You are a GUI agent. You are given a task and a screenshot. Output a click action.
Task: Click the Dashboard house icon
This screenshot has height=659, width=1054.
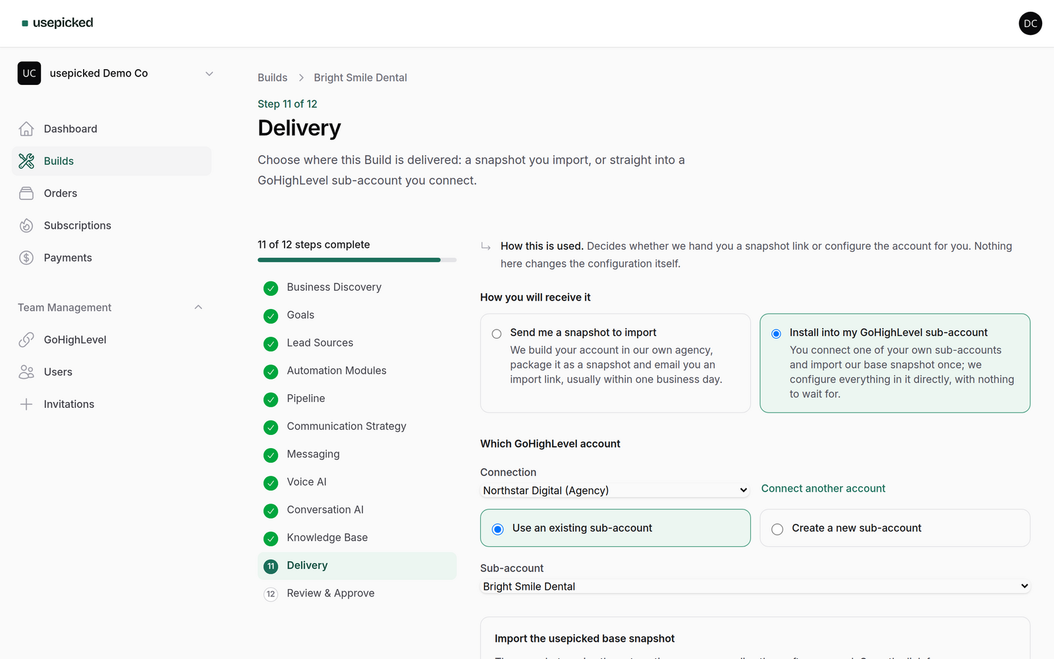click(26, 129)
